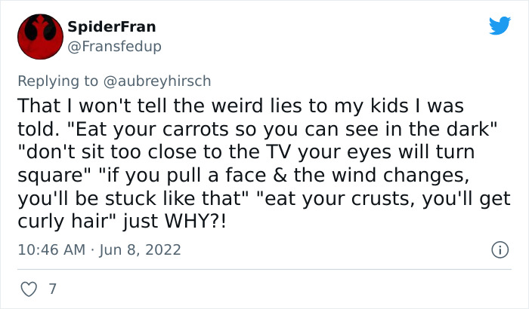Click the like count of 7
The image size is (529, 309).
point(52,289)
